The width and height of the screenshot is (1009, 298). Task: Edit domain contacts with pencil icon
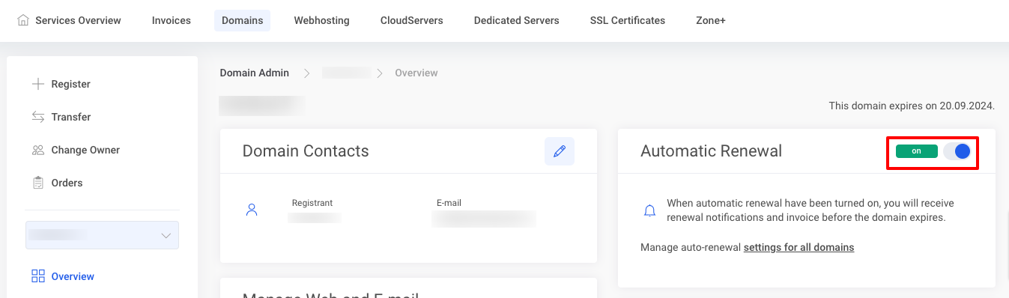coord(560,151)
